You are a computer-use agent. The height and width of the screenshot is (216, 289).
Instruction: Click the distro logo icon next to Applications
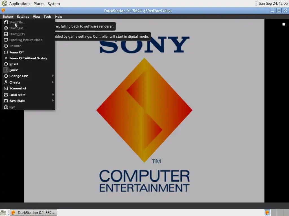pyautogui.click(x=5, y=3)
